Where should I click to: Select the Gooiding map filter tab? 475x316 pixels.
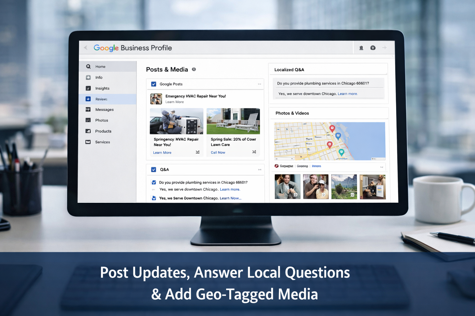(x=302, y=166)
